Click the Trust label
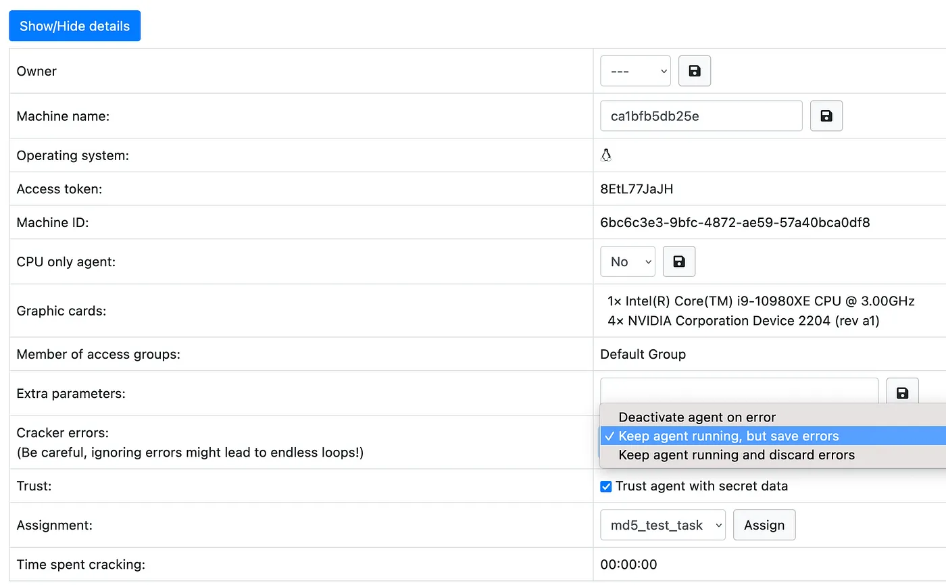The image size is (946, 585). click(x=33, y=486)
